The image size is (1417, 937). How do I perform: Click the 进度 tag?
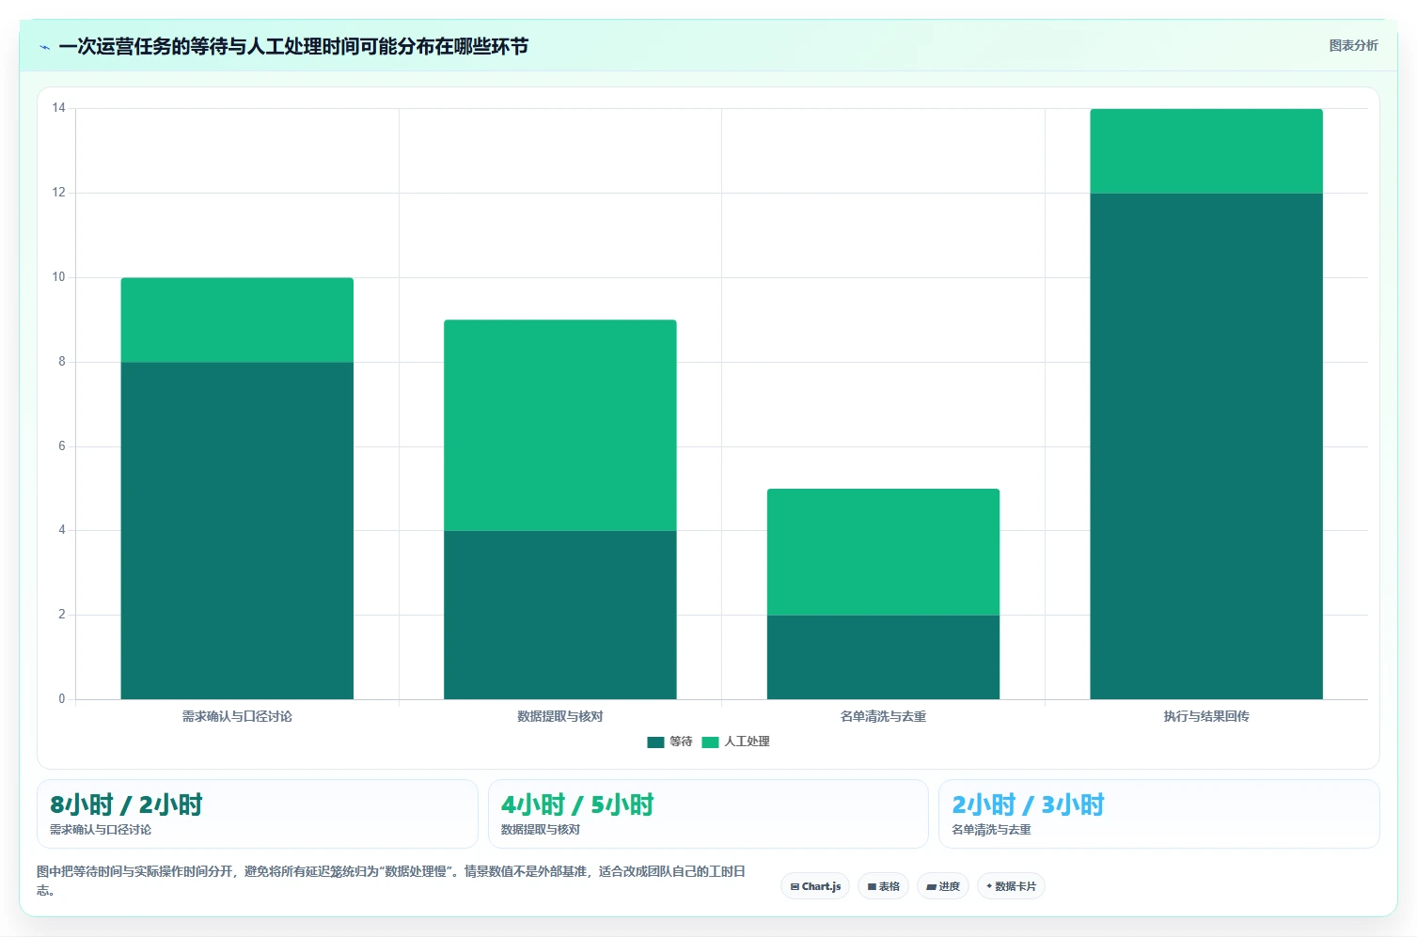[943, 886]
